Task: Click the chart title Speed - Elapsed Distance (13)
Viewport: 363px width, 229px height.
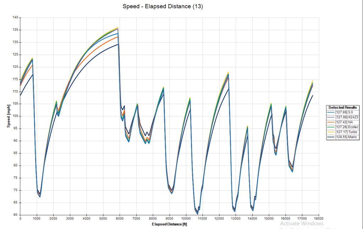Action: 163,6
